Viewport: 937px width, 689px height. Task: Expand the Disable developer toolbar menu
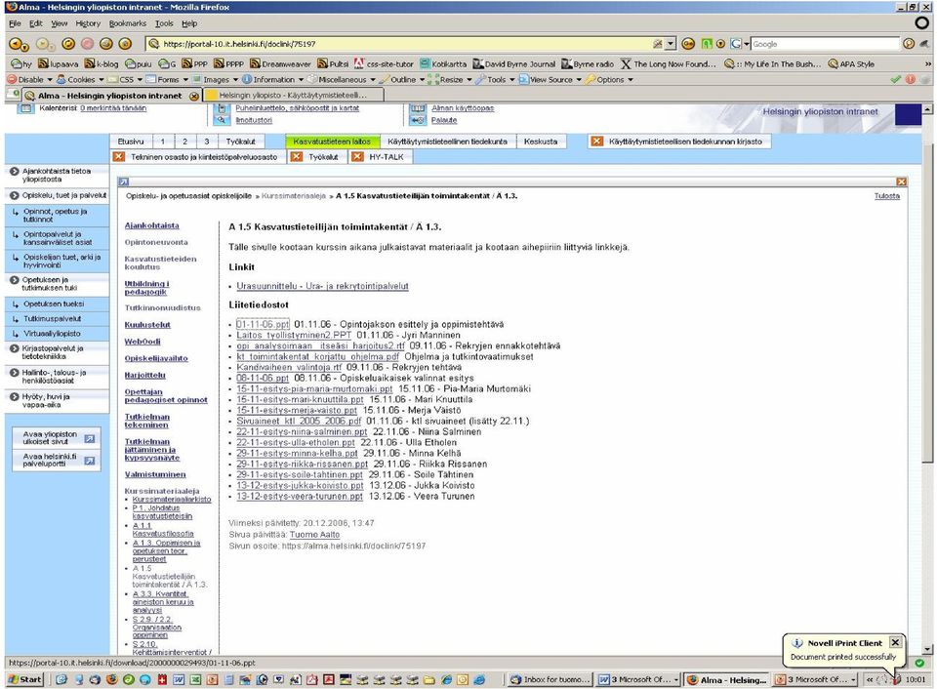(29, 79)
